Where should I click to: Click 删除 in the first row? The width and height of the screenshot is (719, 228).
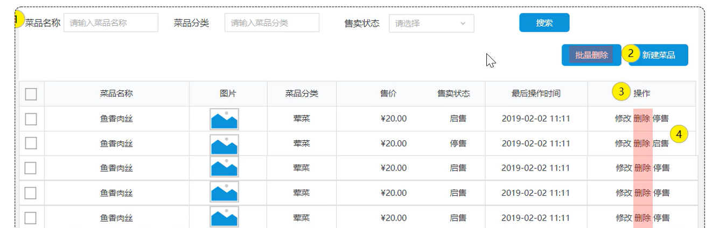642,119
